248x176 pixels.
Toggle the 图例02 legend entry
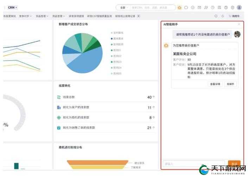point(116,56)
